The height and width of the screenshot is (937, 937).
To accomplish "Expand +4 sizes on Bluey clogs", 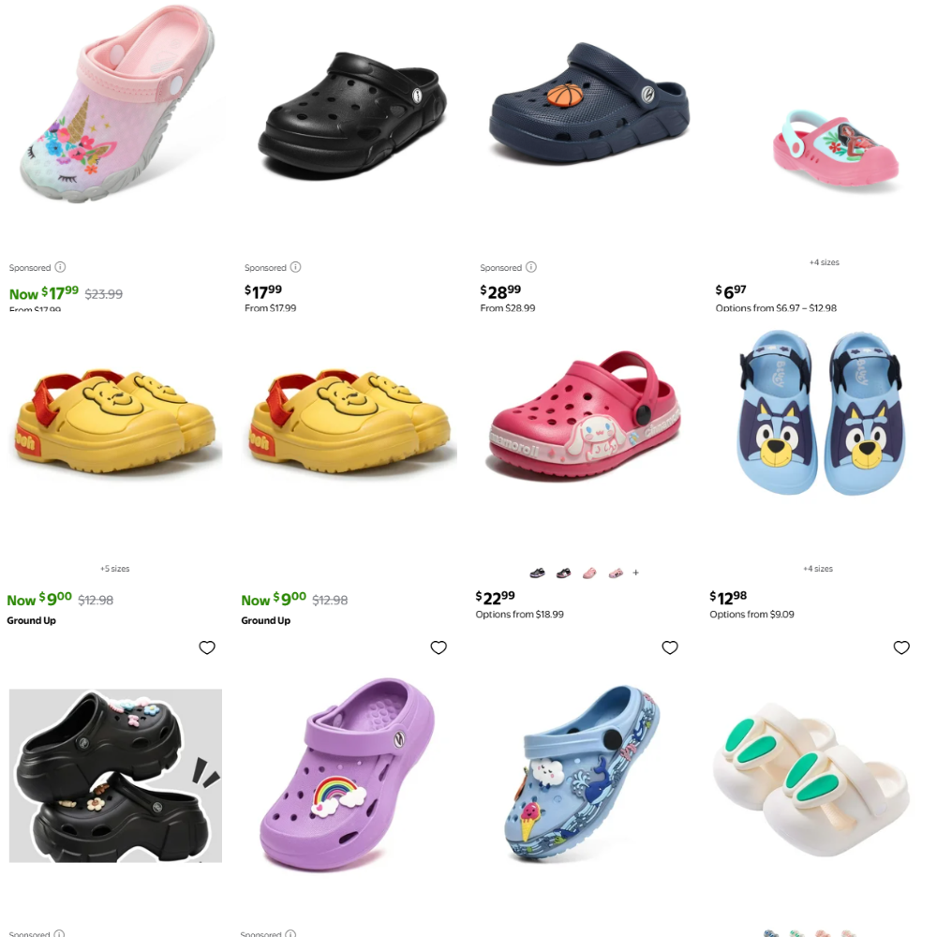I will coord(818,569).
